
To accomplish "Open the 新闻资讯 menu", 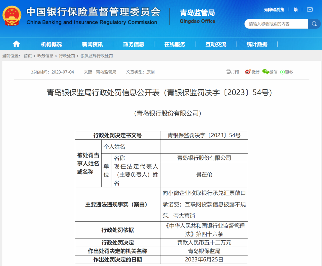I will [x=92, y=44].
